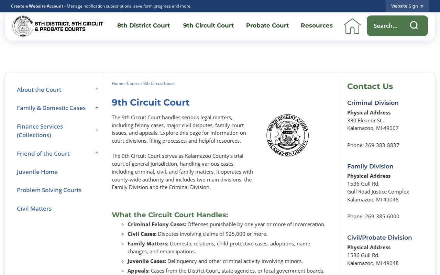The image size is (440, 275).
Task: Click Website Sign In button
Action: 407,6
